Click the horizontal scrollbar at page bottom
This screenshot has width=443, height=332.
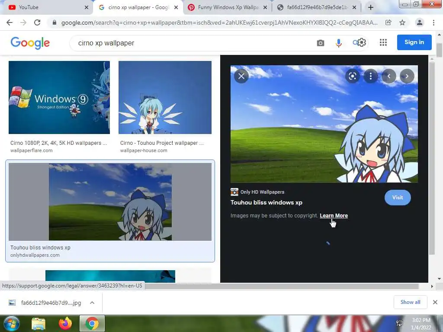tap(282, 286)
